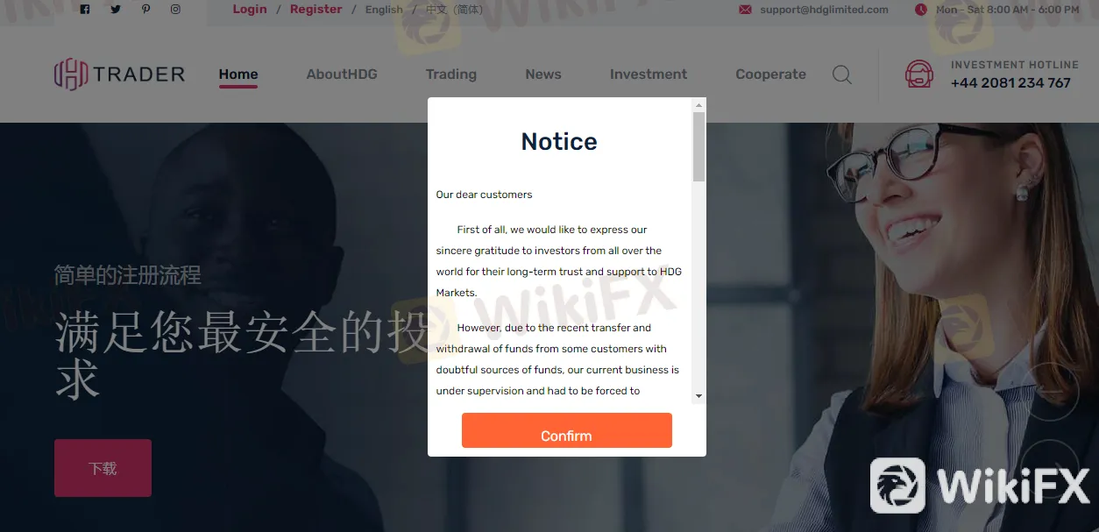1099x532 pixels.
Task: Confirm the Notice dialog
Action: coord(567,430)
